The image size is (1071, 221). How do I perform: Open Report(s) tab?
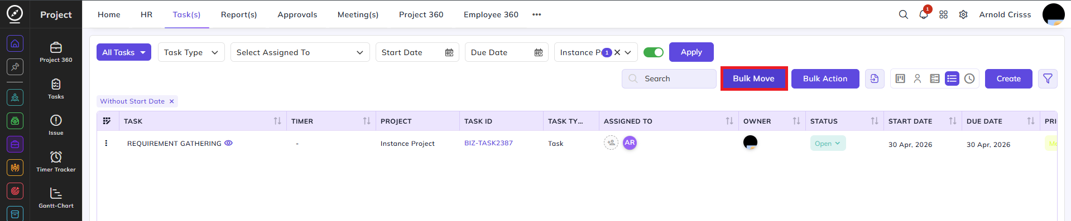pos(239,14)
